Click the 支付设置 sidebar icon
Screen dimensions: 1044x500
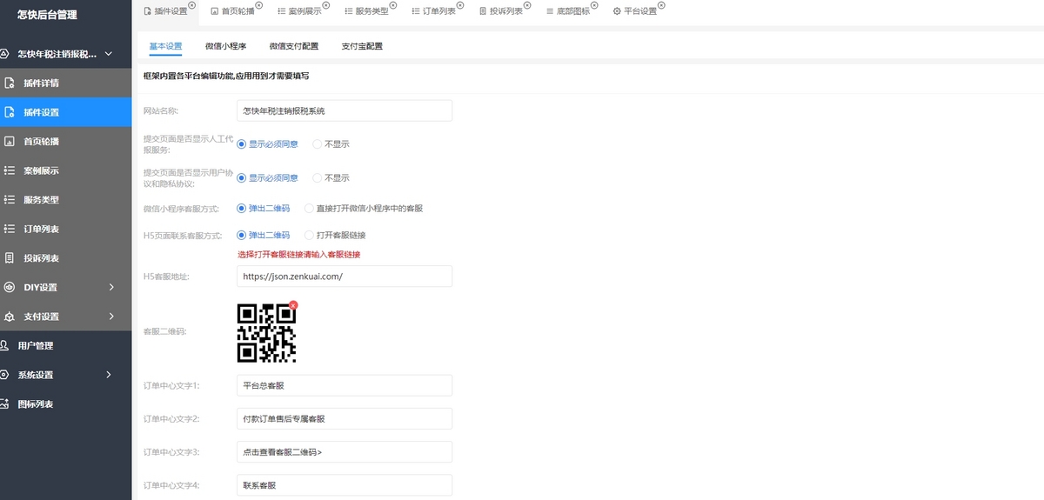tap(10, 317)
